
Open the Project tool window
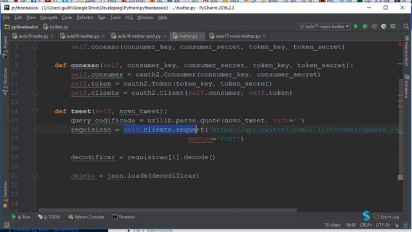pyautogui.click(x=5, y=47)
